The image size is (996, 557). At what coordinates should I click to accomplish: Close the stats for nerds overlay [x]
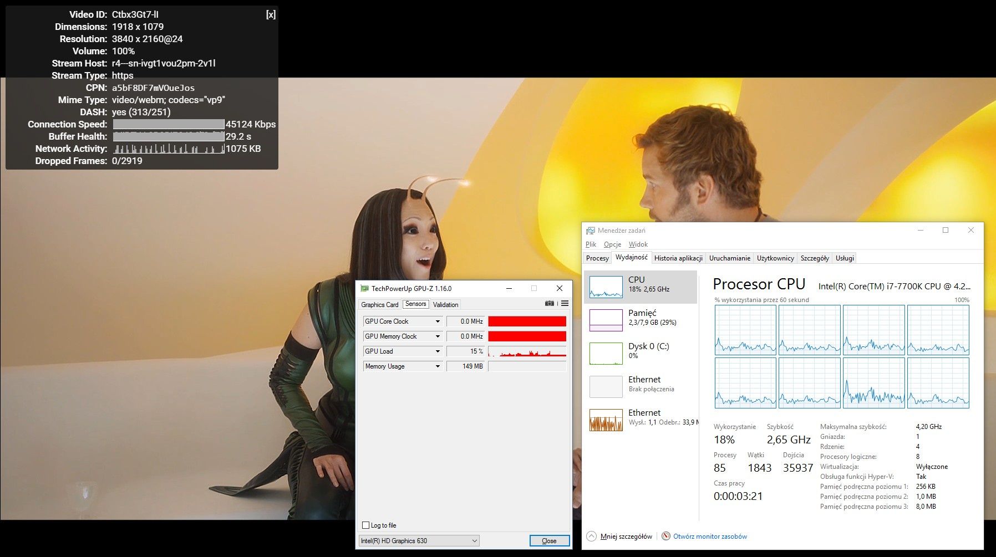271,14
